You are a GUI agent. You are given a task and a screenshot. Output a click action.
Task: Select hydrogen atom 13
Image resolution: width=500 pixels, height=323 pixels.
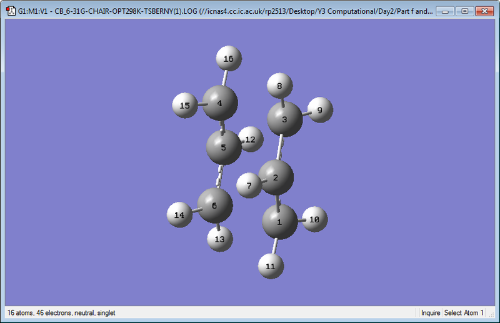[x=220, y=239]
